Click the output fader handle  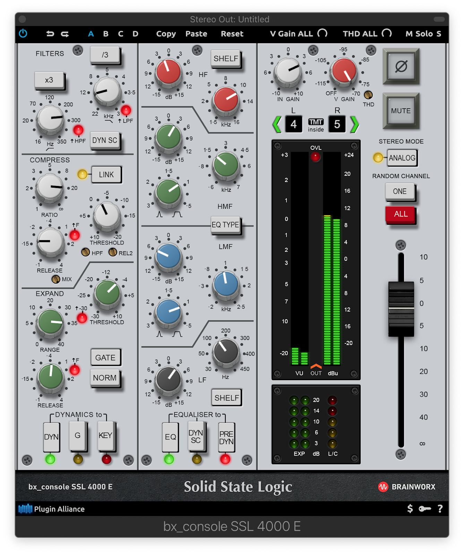pyautogui.click(x=401, y=309)
